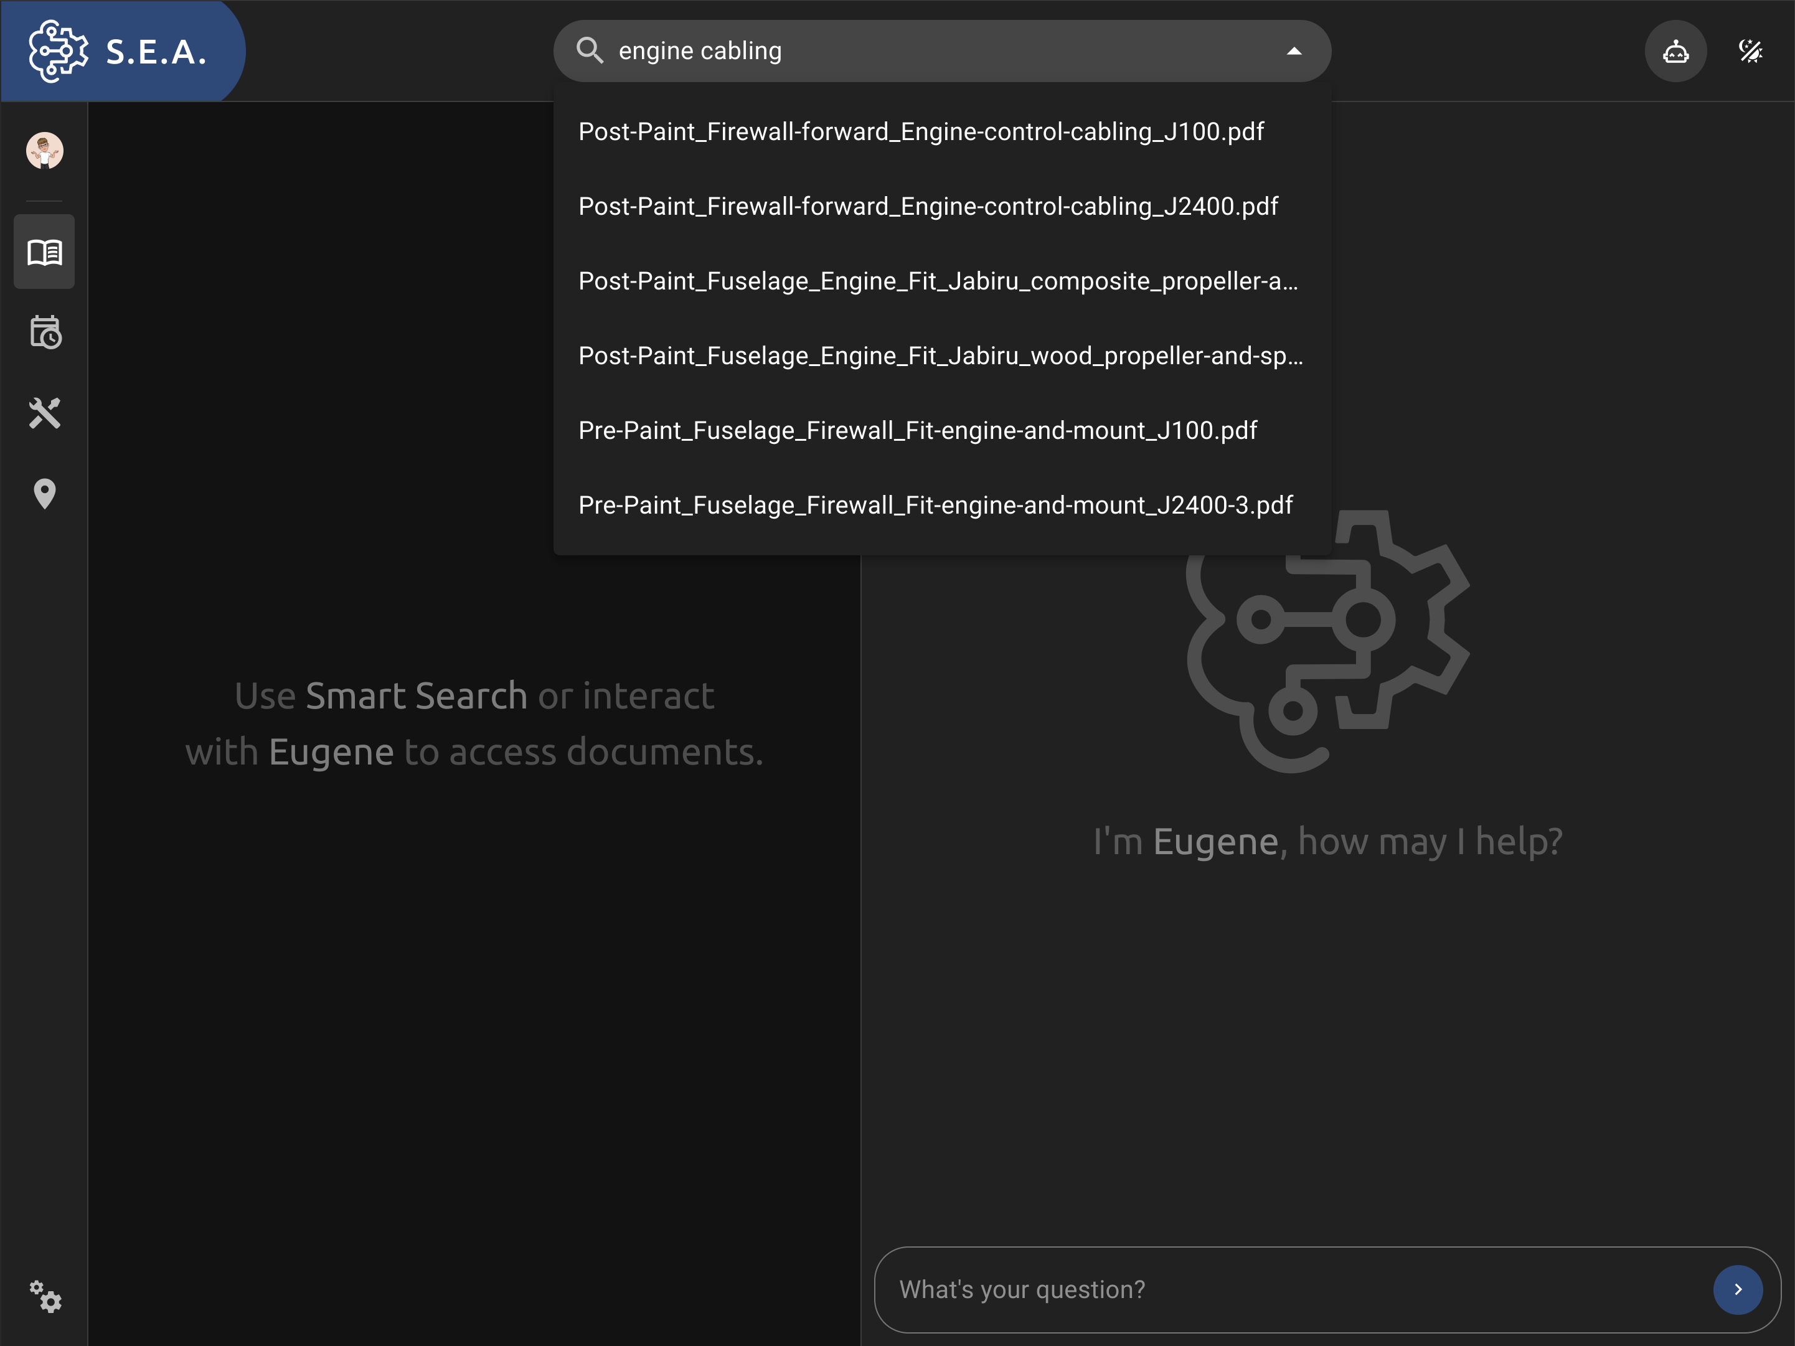Screen dimensions: 1795x1346
Task: Open the location pin sidebar icon
Action: 45,493
